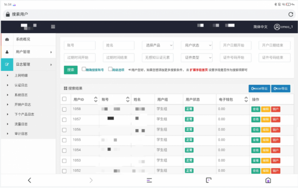
Task: Toggle the hamburger sidebar menu icon
Action: click(x=53, y=27)
